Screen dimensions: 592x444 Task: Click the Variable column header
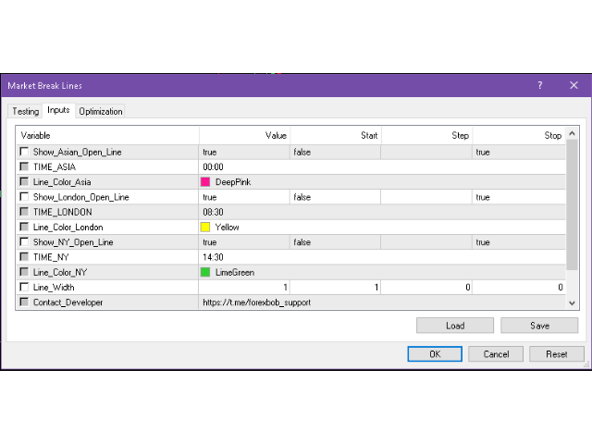click(x=107, y=135)
